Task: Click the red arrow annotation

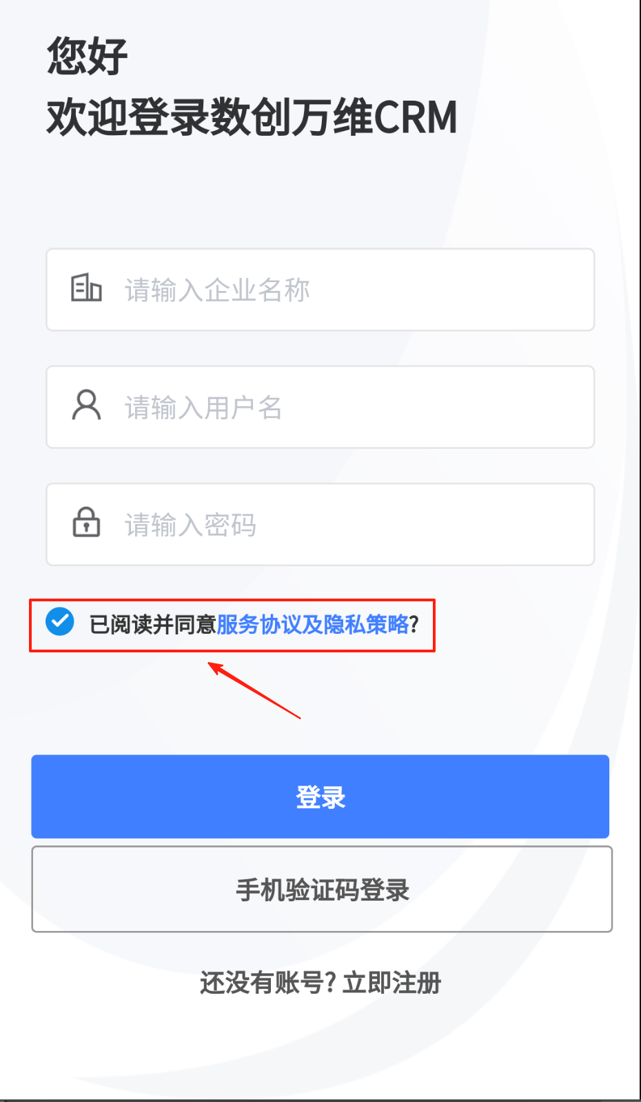Action: 254,690
